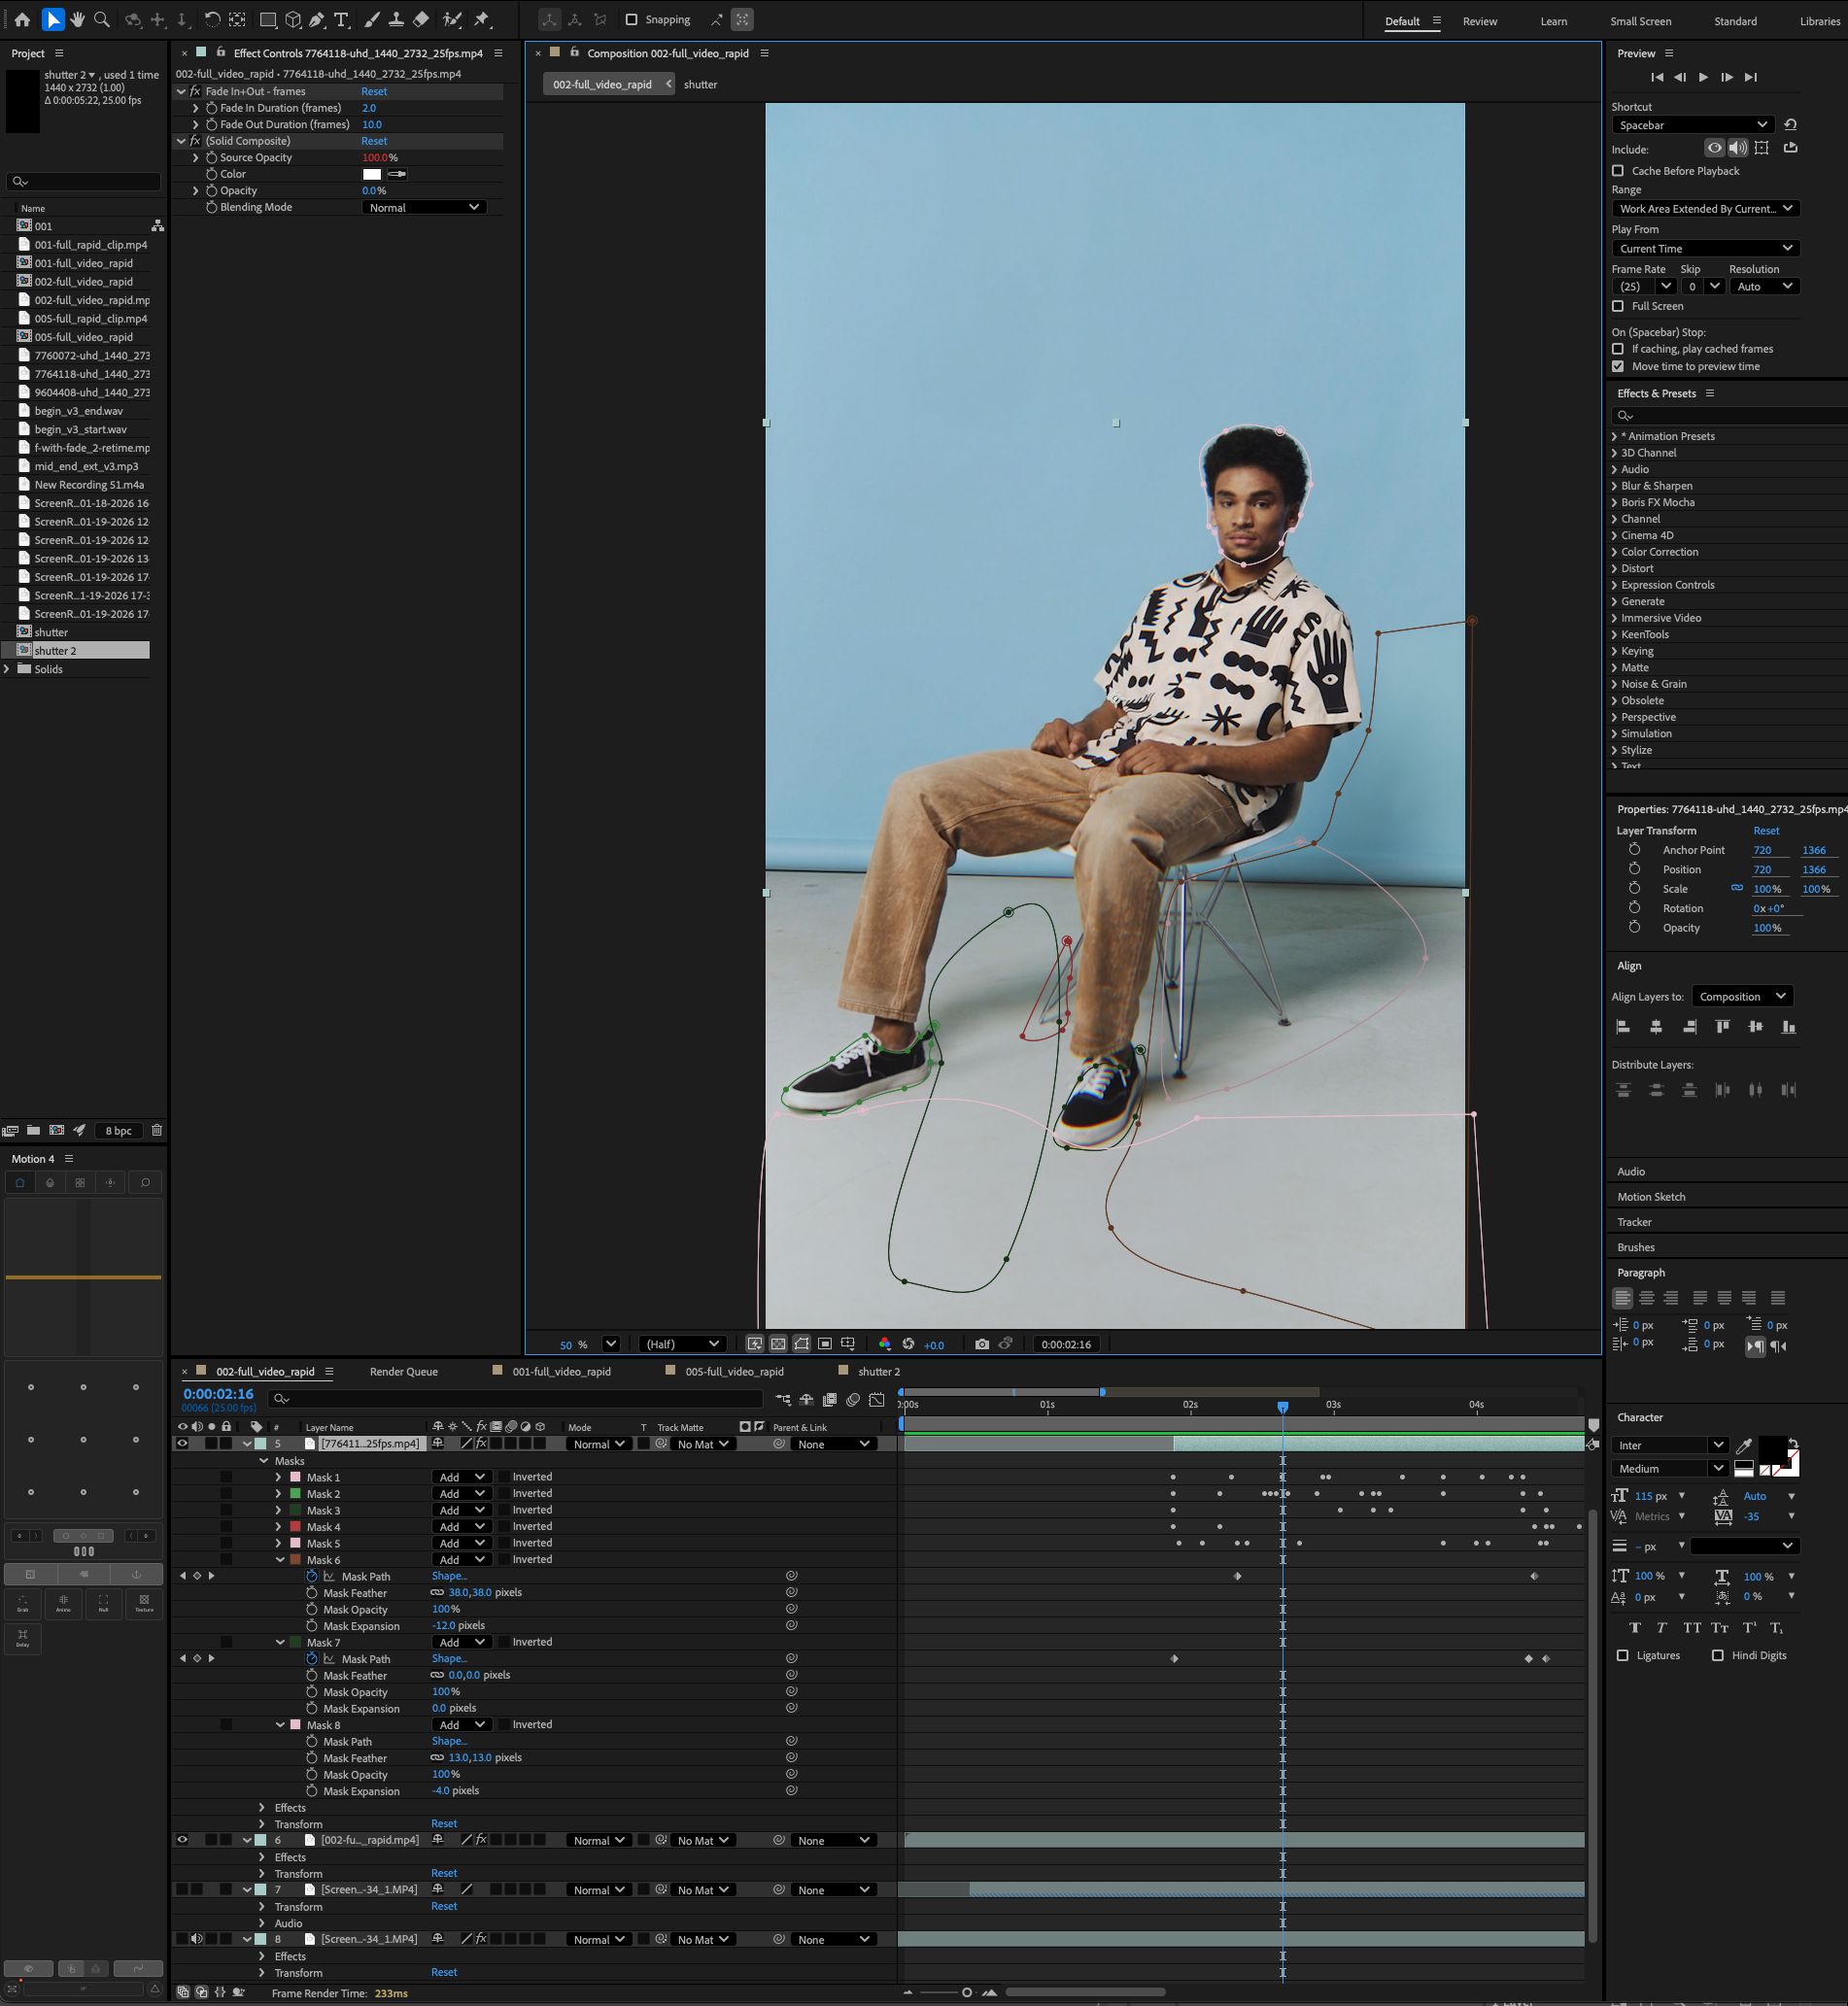Select the Hand tool
Viewport: 1848px width, 2006px height.
[77, 19]
